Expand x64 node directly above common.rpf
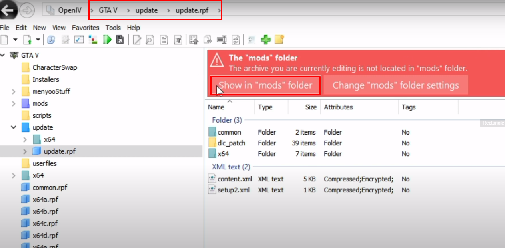 click(14, 175)
